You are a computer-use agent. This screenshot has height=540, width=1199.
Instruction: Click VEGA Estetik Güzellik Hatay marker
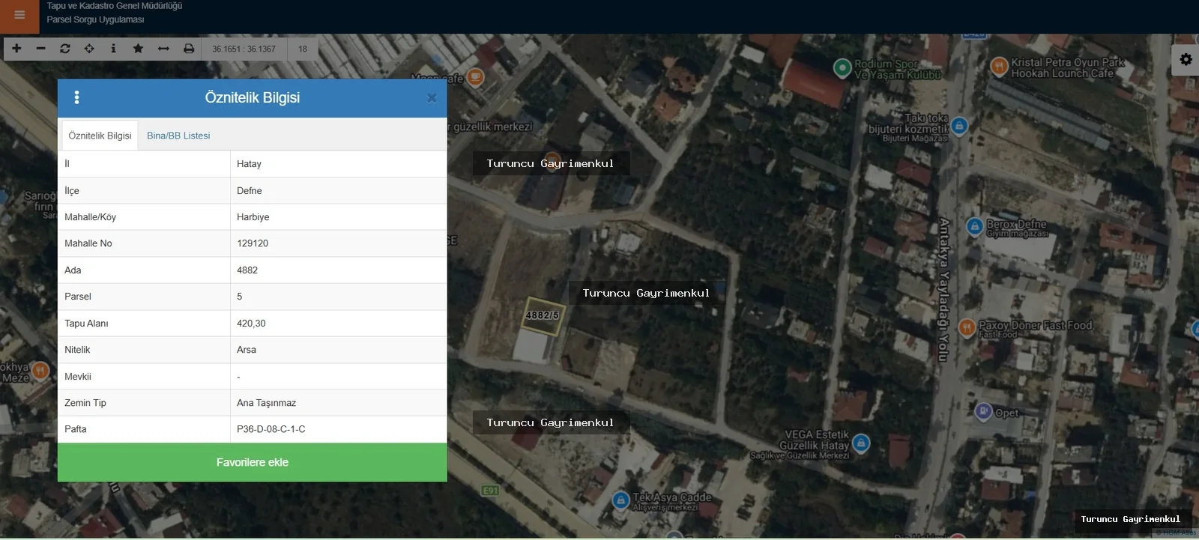[x=862, y=443]
